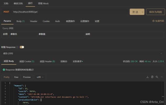Click 保存为用例 button
The width and height of the screenshot is (166, 105).
point(156,12)
